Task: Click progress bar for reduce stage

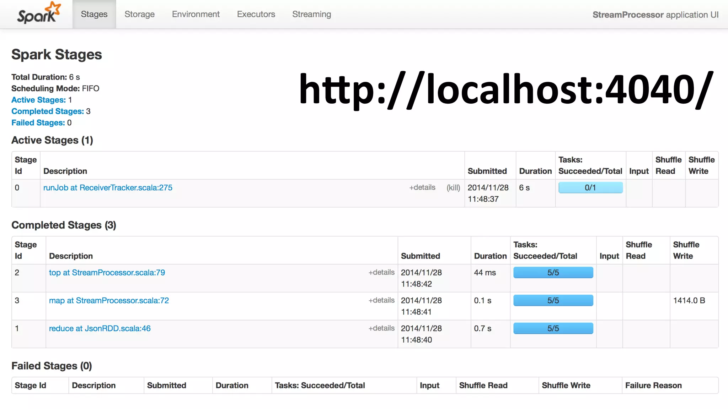Action: pyautogui.click(x=553, y=328)
